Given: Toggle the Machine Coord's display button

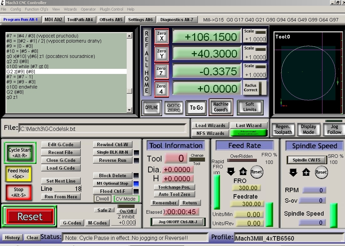Looking at the screenshot, I should tap(221, 107).
